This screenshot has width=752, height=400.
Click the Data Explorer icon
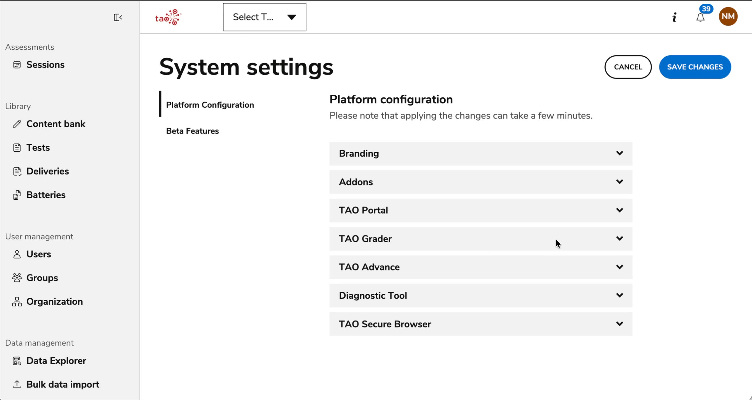click(x=17, y=361)
